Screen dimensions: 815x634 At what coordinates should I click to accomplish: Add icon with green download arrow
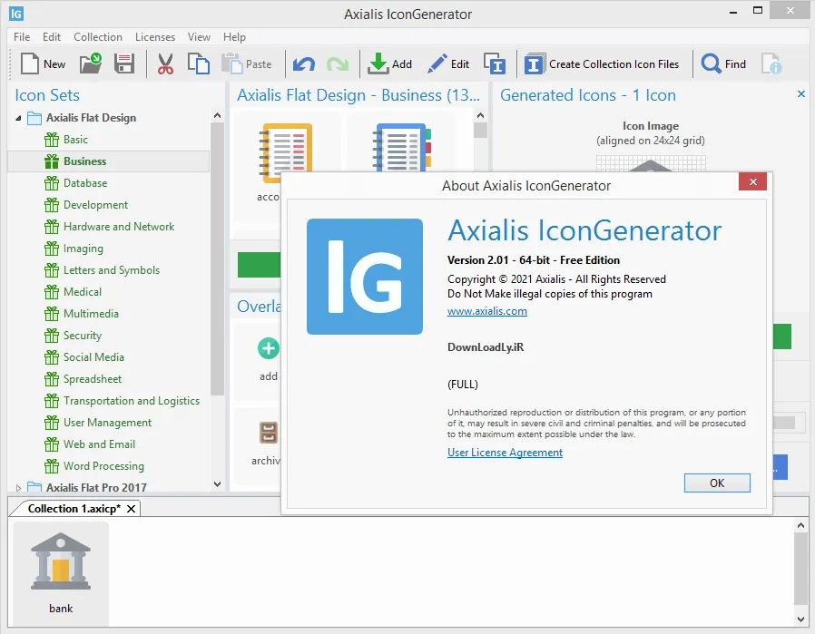[x=390, y=63]
